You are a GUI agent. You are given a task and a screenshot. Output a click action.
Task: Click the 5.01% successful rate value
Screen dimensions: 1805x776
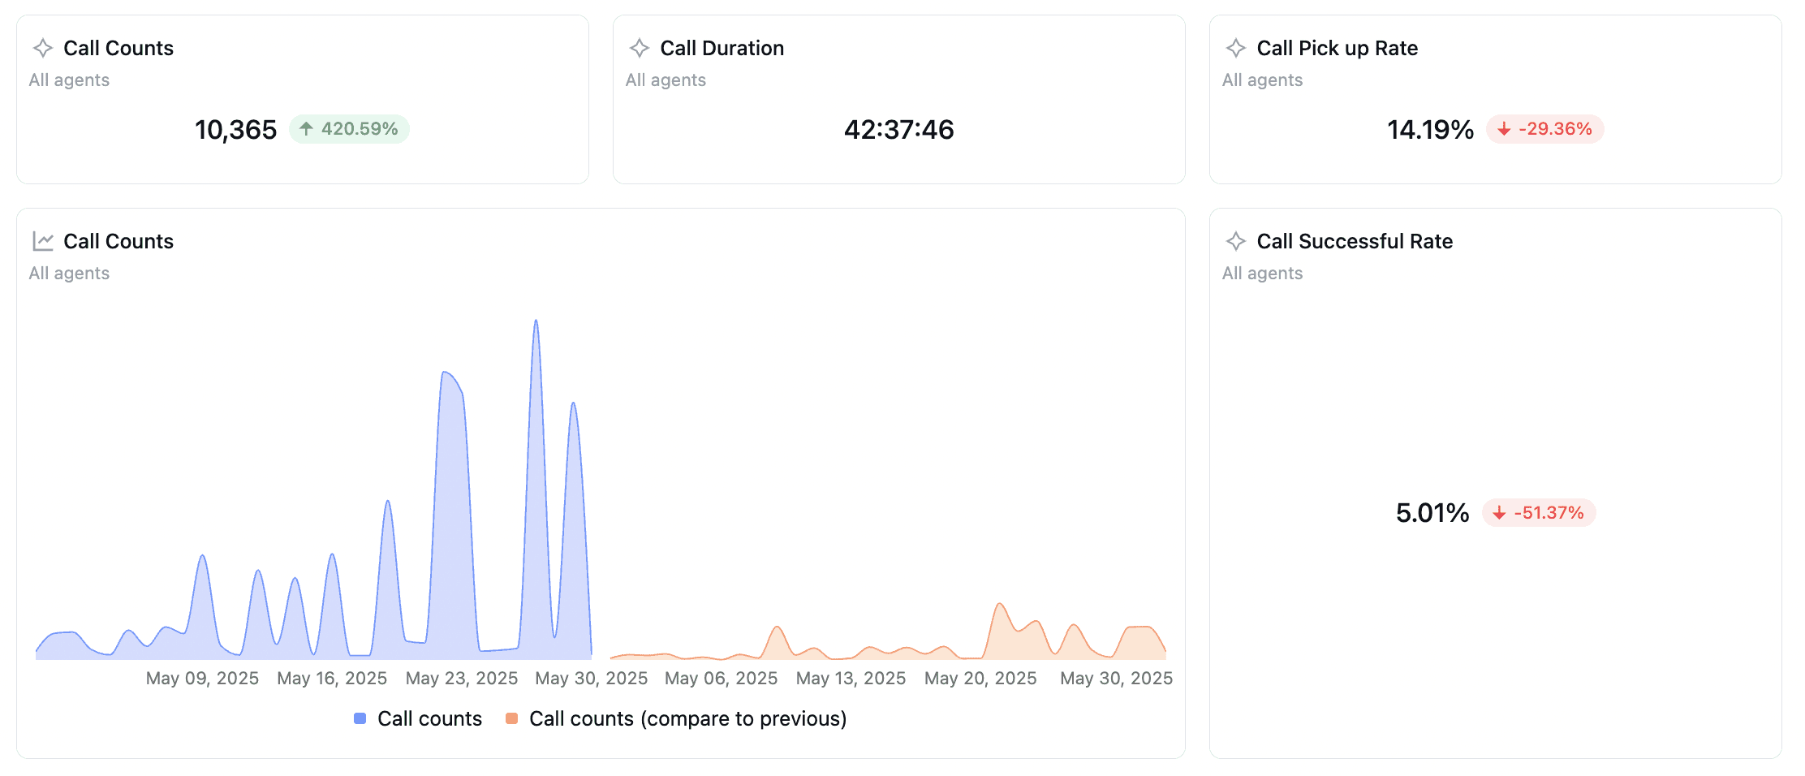point(1432,513)
